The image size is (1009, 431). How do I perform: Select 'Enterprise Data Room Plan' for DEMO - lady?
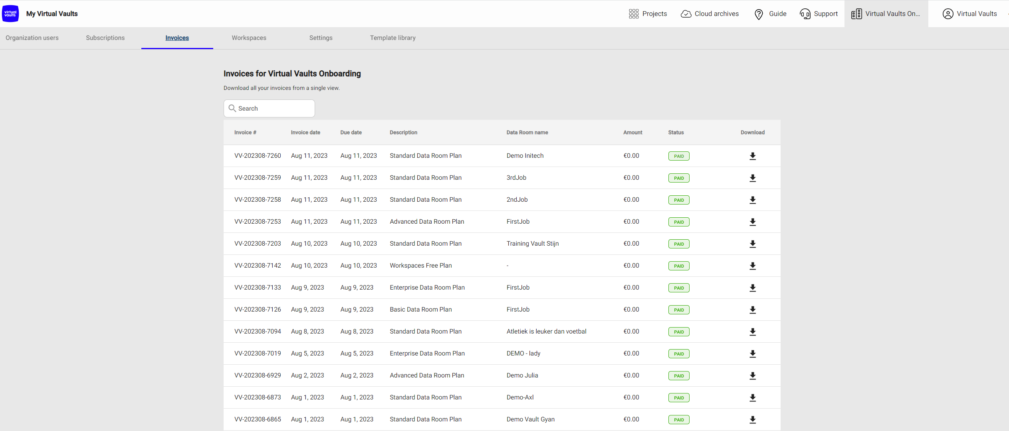tap(427, 354)
